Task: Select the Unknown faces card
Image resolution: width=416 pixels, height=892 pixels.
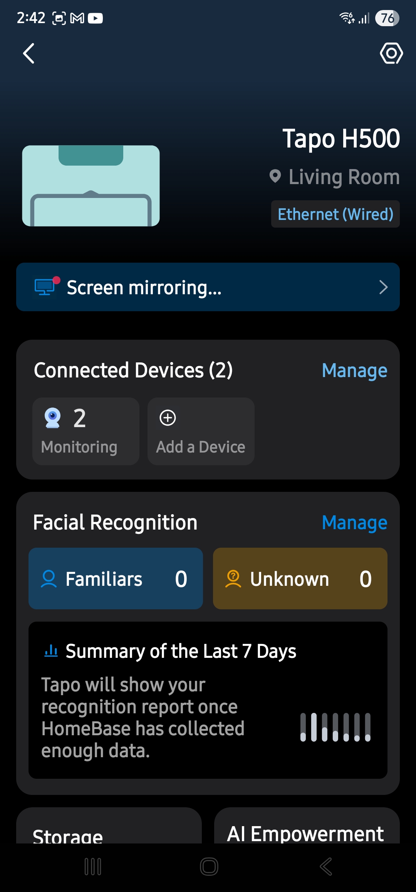Action: point(300,578)
